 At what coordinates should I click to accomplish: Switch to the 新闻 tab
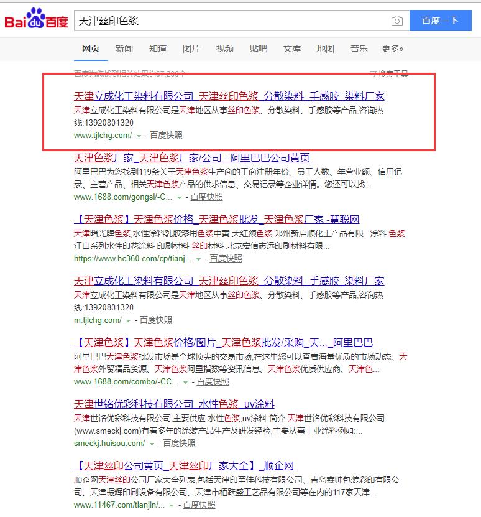(124, 49)
